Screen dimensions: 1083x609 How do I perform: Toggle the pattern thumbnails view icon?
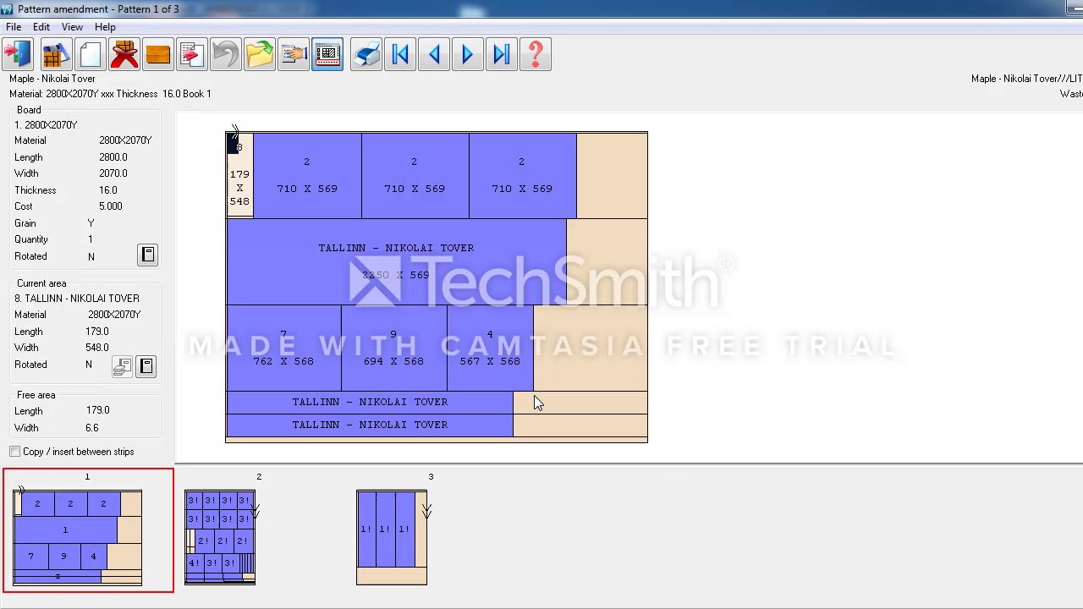pos(327,55)
